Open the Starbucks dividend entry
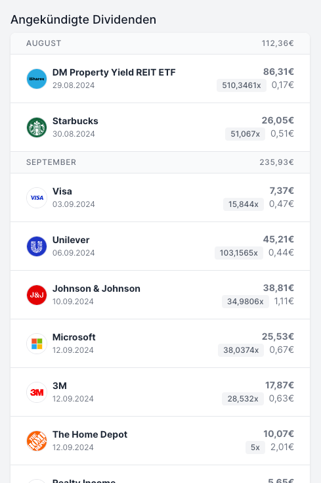 tap(160, 127)
